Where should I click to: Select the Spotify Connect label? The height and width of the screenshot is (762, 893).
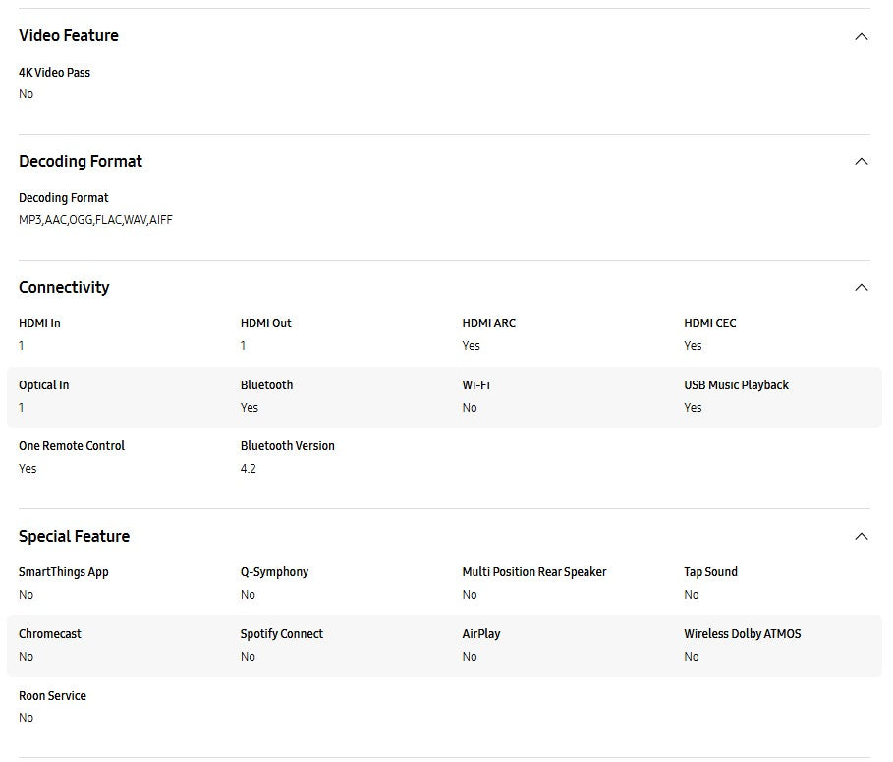coord(281,634)
